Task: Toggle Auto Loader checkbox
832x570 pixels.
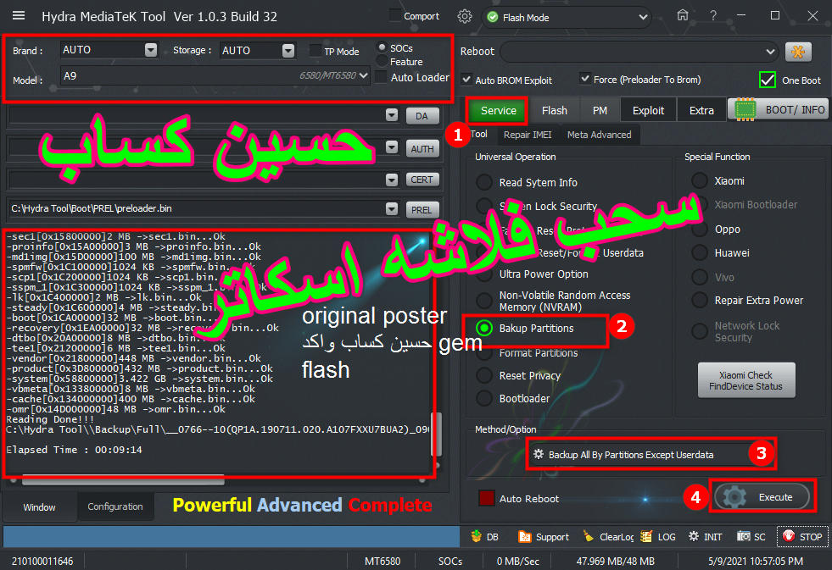Action: tap(381, 77)
